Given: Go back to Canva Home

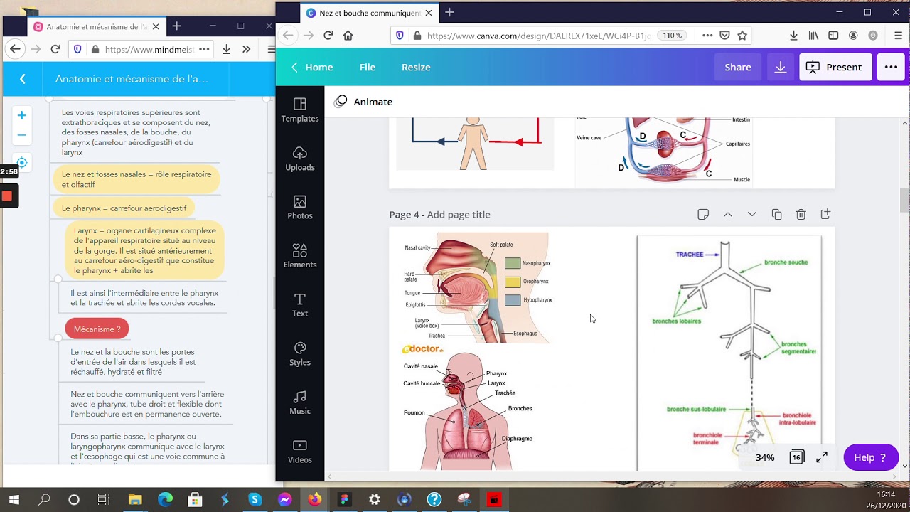Looking at the screenshot, I should (312, 67).
